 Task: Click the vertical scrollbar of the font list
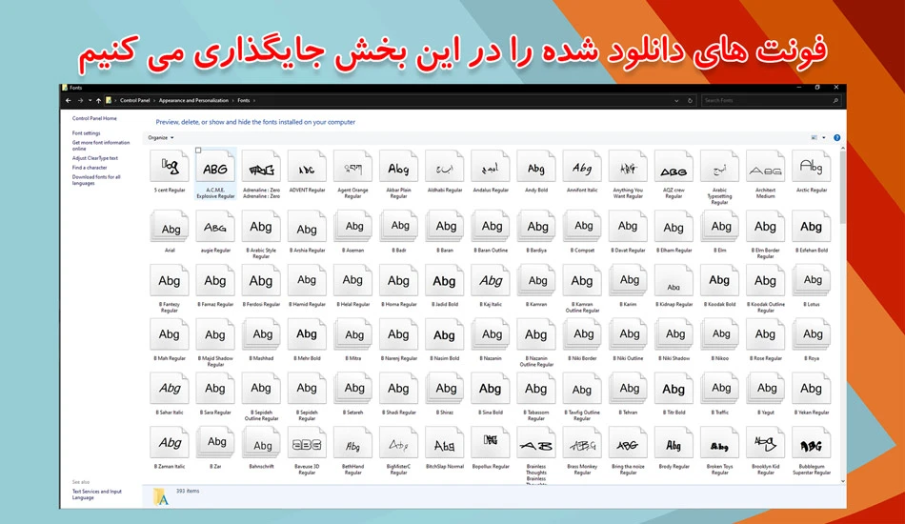843,188
